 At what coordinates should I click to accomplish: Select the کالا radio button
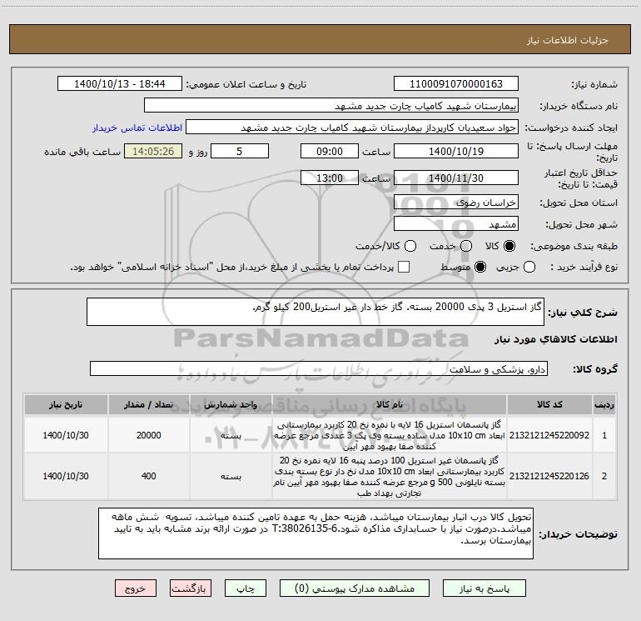(x=509, y=246)
